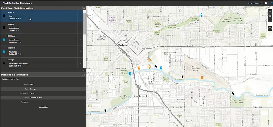The image size is (273, 127).
Task: Click the Field Collection Dashboard title
Action: click(x=17, y=3)
